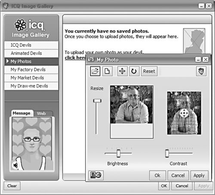
Task: Click the speaker icon on the devil preview
Action: [15, 165]
